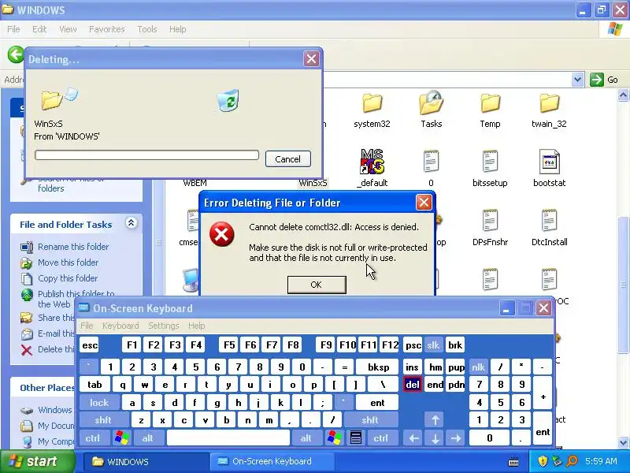Click the esc key on keyboard
This screenshot has height=473, width=630.
(90, 345)
